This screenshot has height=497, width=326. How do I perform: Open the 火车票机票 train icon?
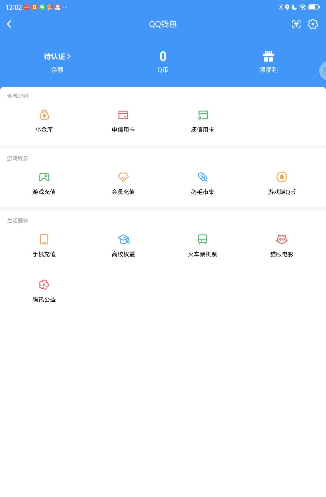pyautogui.click(x=203, y=239)
